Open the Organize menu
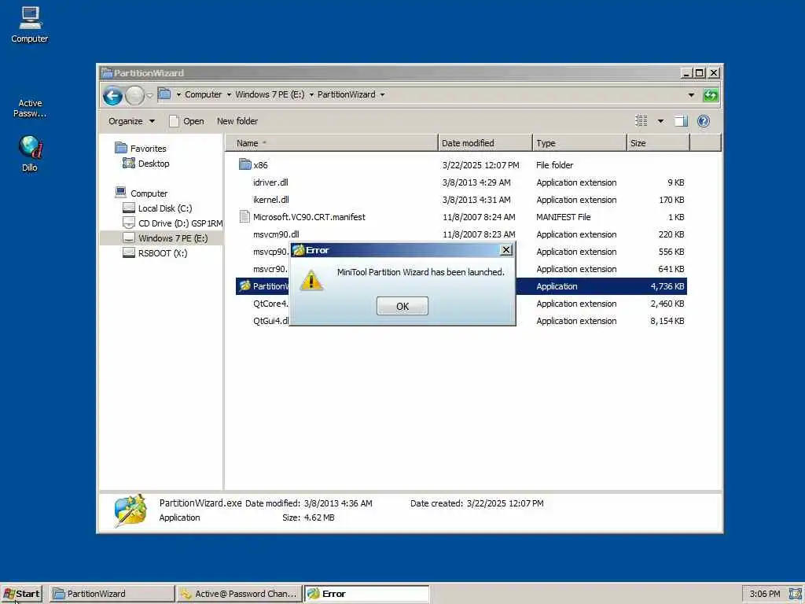The width and height of the screenshot is (805, 604). [x=131, y=121]
